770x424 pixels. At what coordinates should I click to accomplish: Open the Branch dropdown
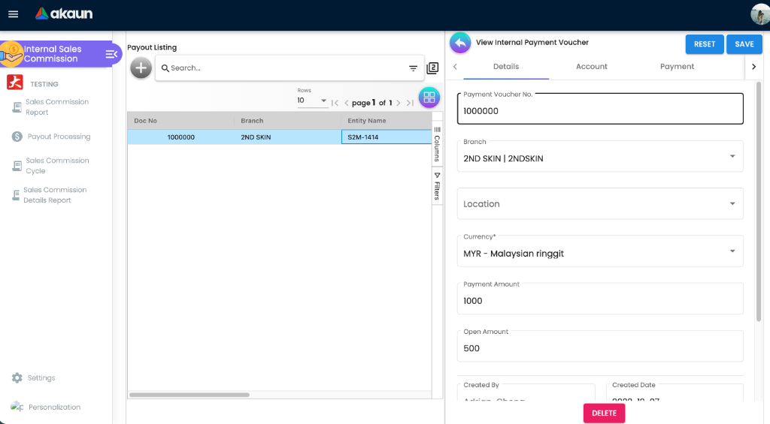click(600, 156)
